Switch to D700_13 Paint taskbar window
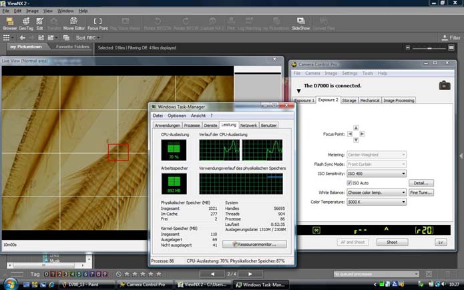The image size is (464, 290). pos(86,285)
